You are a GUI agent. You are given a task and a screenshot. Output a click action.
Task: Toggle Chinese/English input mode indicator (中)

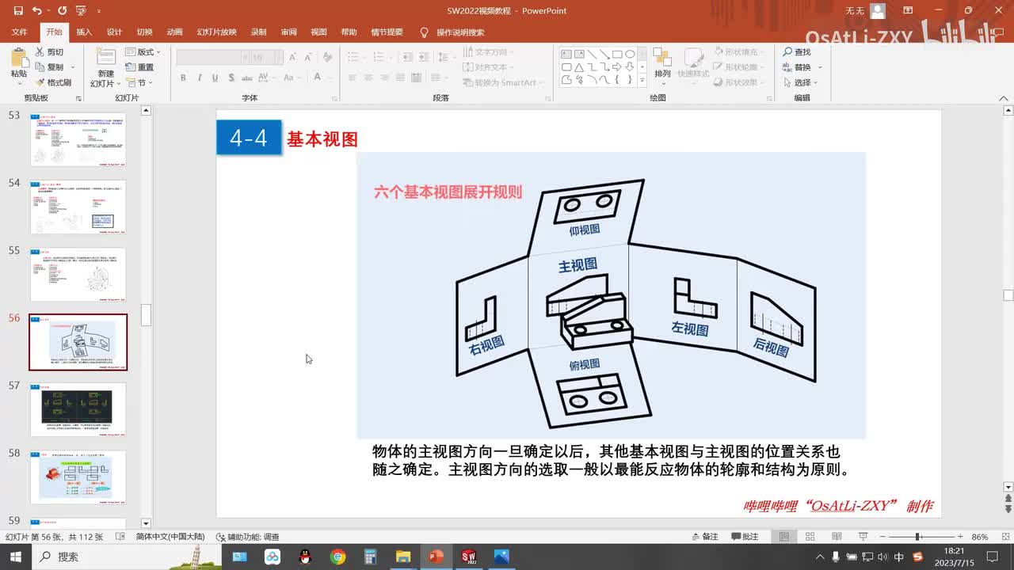click(x=899, y=557)
